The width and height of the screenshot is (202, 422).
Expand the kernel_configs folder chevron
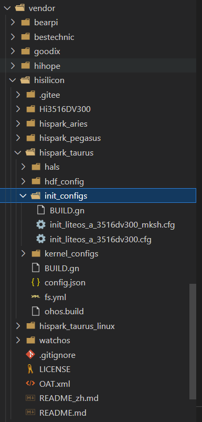click(24, 253)
